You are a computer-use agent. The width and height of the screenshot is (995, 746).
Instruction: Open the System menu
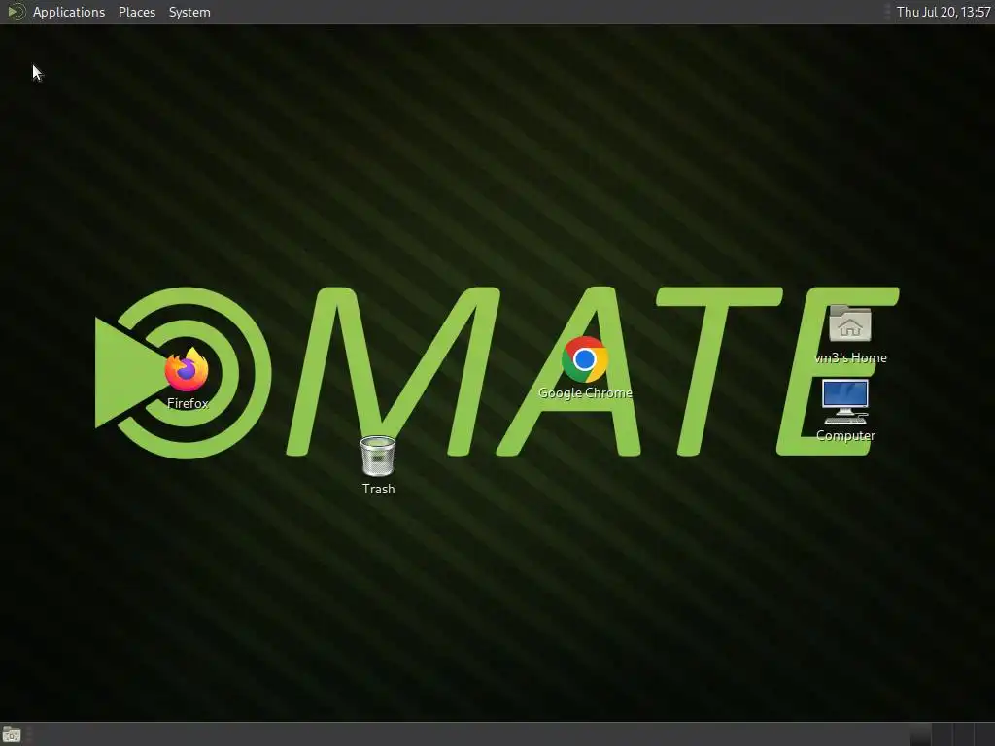[x=189, y=12]
